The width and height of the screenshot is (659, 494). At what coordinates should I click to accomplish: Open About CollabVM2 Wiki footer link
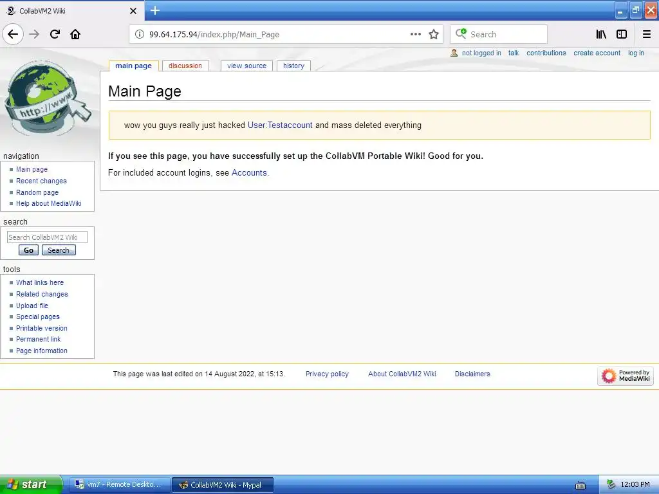point(402,374)
